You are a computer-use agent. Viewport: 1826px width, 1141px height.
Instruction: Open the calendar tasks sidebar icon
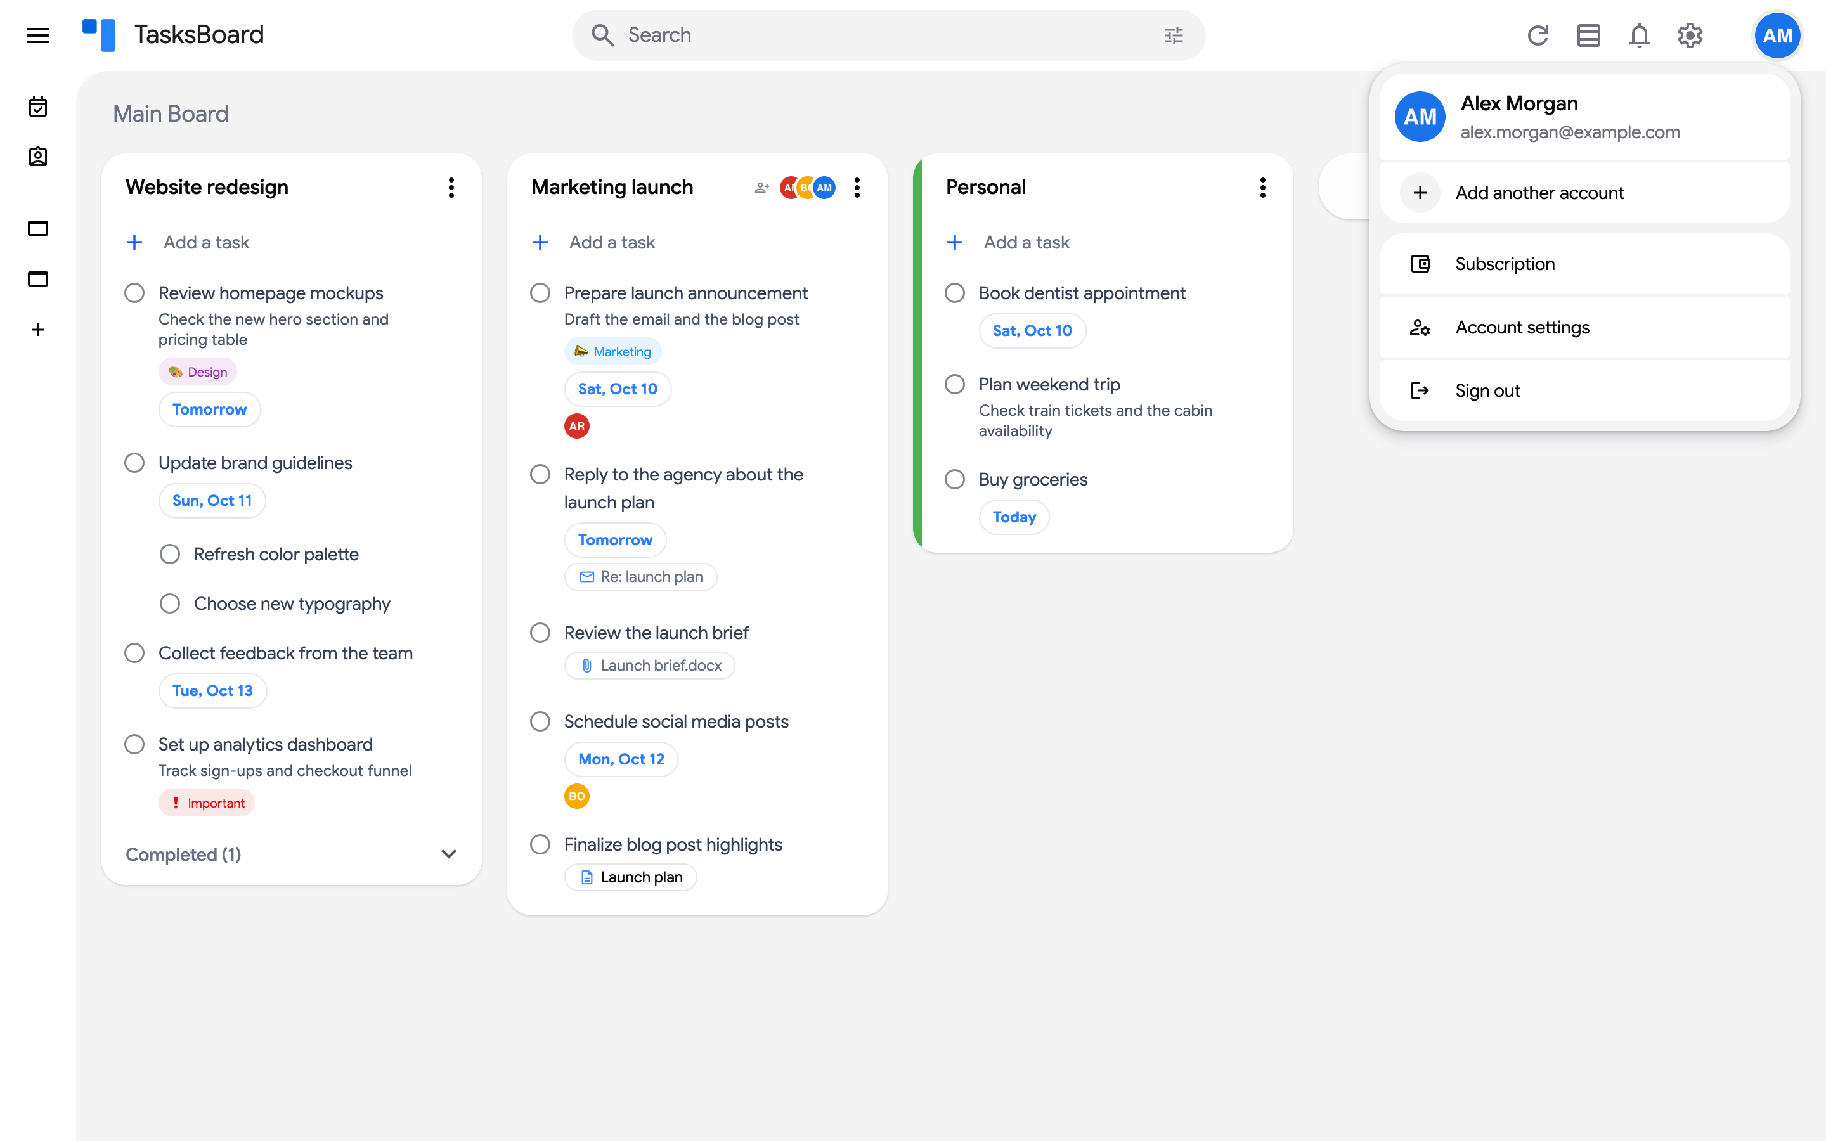(x=38, y=107)
